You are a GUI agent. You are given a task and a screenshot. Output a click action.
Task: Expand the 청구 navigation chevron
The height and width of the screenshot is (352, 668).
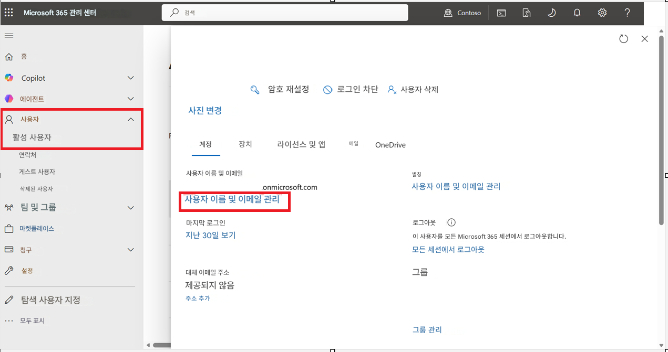click(x=131, y=250)
